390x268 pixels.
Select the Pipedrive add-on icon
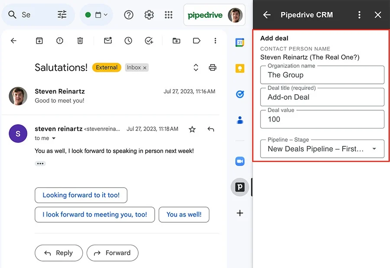click(240, 187)
